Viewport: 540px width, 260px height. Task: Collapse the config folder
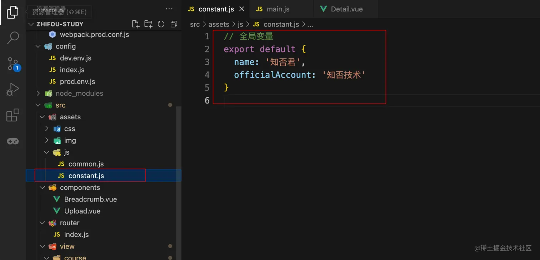coord(38,46)
